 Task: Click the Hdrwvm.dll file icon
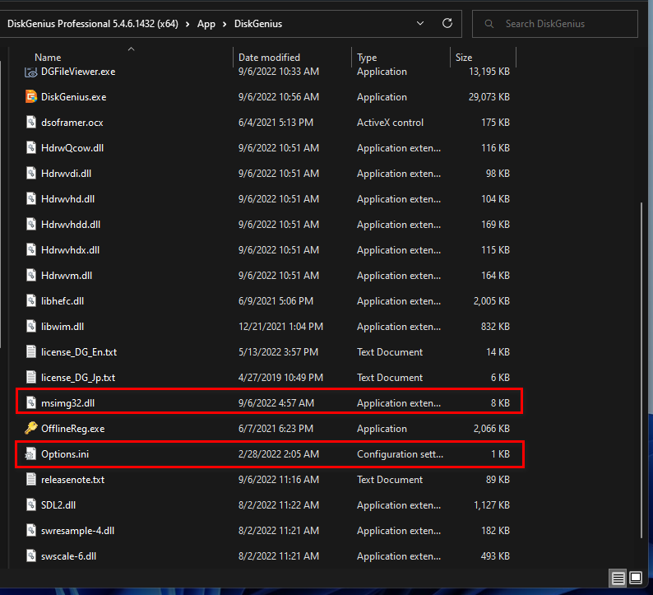tap(31, 275)
